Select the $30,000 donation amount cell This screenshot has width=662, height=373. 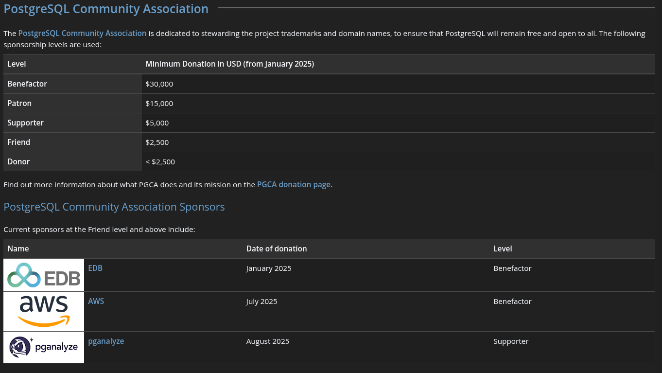pos(399,84)
